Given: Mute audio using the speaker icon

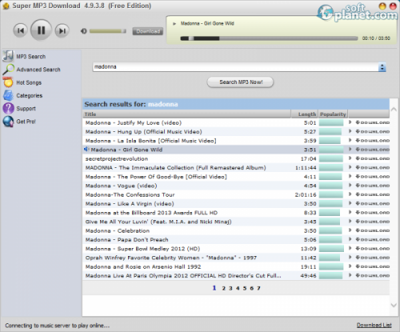Looking at the screenshot, I should (x=83, y=31).
